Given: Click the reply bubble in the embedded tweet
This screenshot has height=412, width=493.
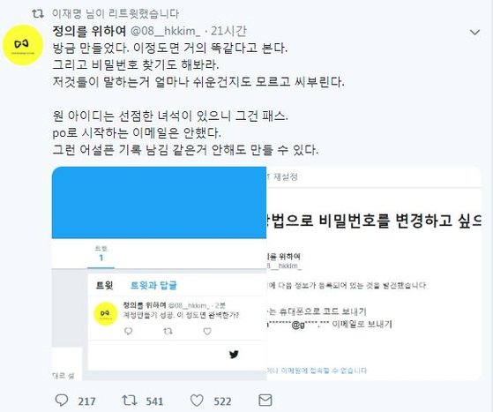Looking at the screenshot, I should (x=128, y=331).
